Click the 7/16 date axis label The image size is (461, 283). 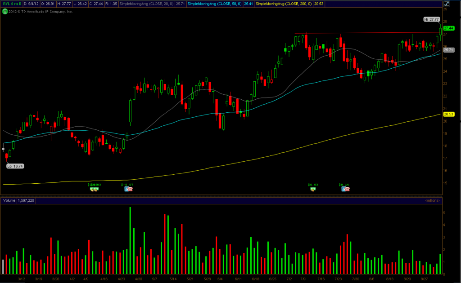click(321, 279)
